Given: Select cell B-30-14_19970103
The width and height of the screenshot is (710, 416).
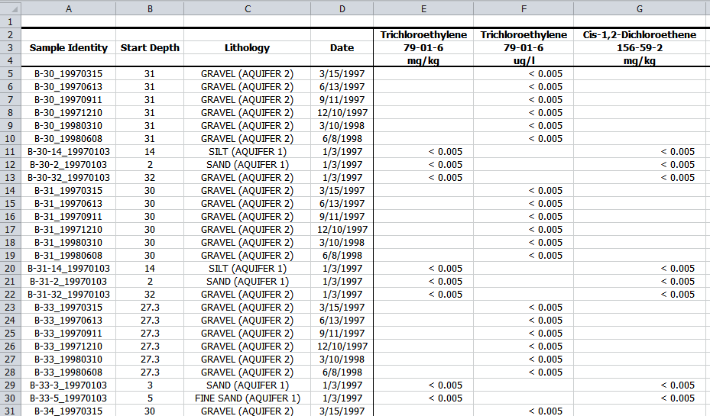Looking at the screenshot, I should 69,151.
